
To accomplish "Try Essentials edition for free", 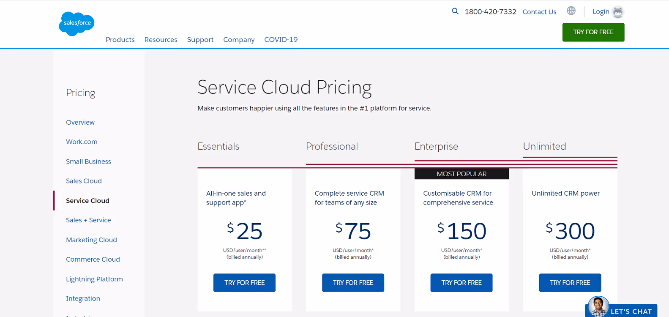I will coord(244,283).
